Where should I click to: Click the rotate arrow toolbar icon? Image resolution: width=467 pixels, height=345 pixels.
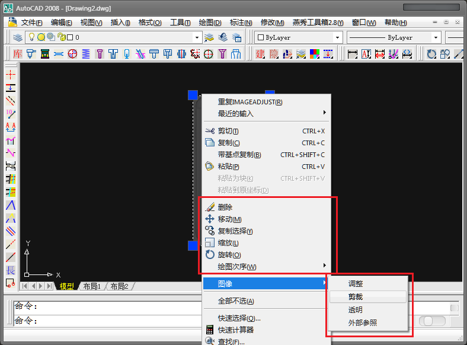click(x=431, y=54)
